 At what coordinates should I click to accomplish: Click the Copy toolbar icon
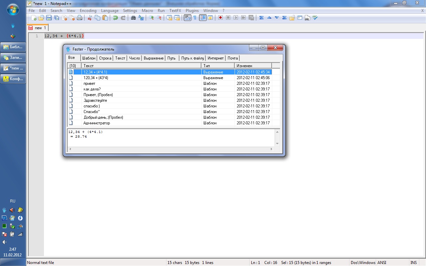[x=98, y=18]
